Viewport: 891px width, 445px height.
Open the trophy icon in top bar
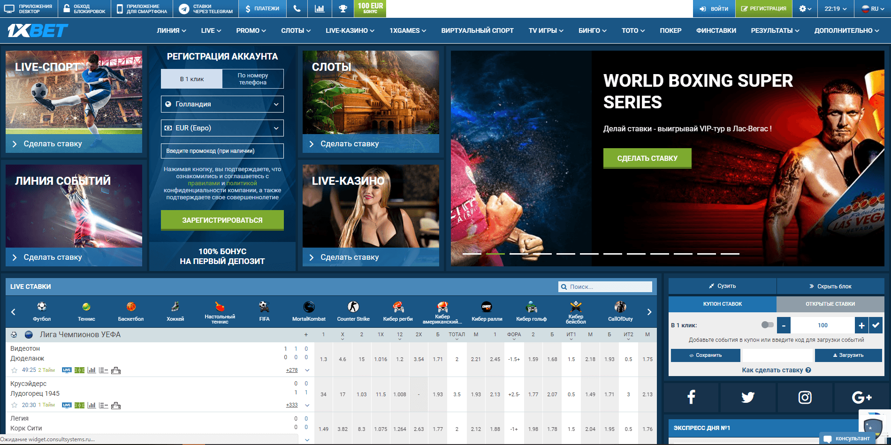click(343, 8)
